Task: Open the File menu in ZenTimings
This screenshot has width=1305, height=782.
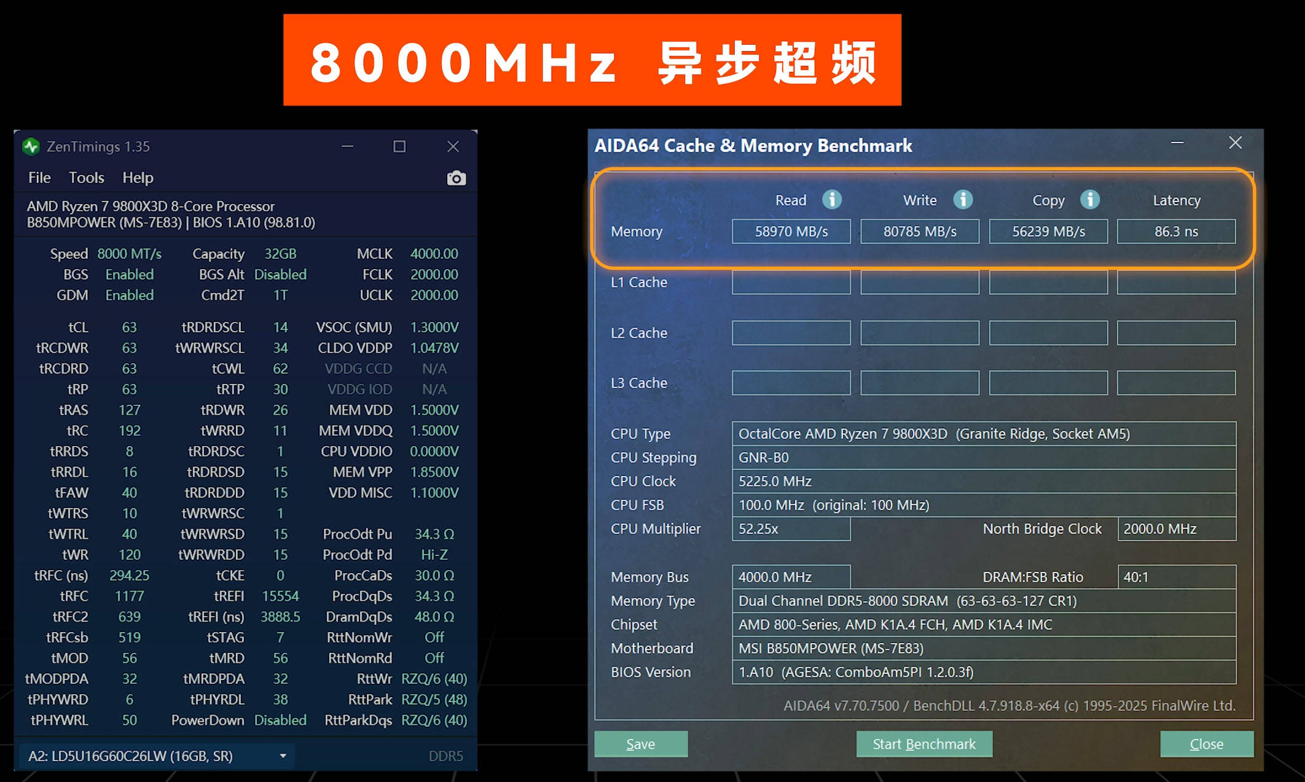Action: (x=39, y=178)
